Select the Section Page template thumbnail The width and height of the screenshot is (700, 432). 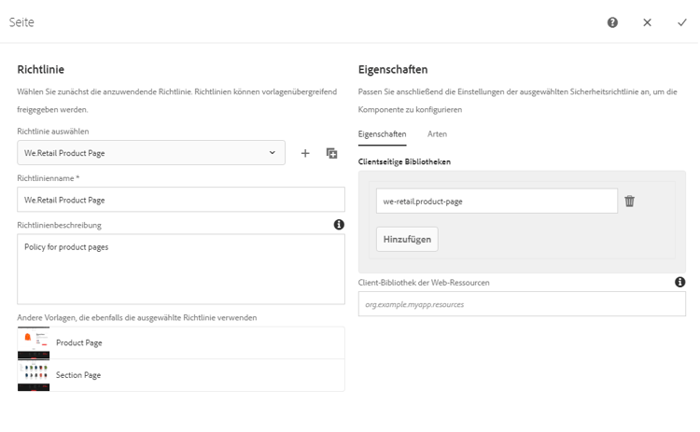point(34,375)
